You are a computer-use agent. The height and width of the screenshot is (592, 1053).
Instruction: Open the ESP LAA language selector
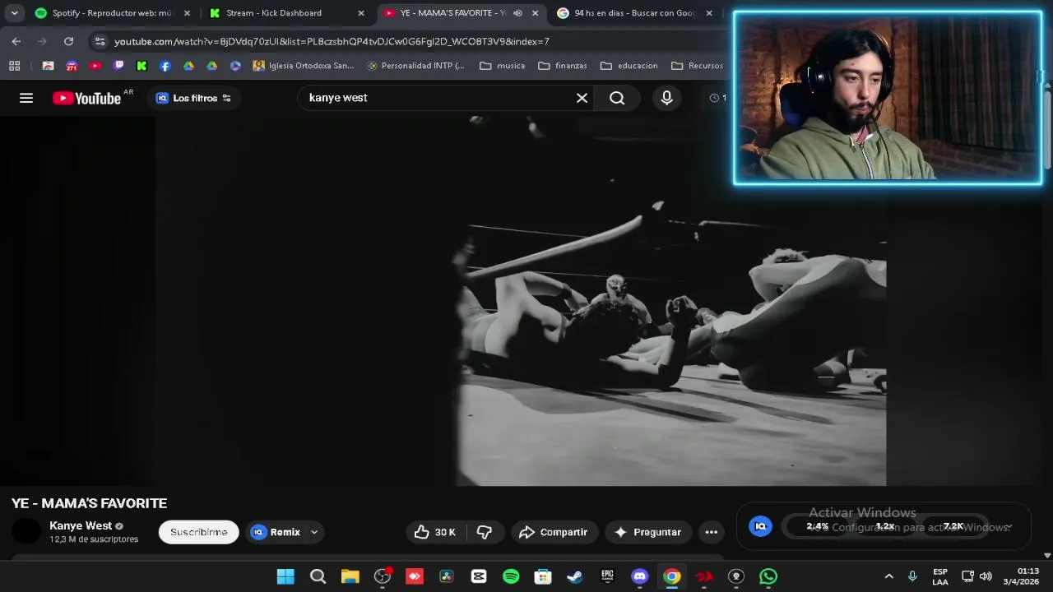click(940, 576)
